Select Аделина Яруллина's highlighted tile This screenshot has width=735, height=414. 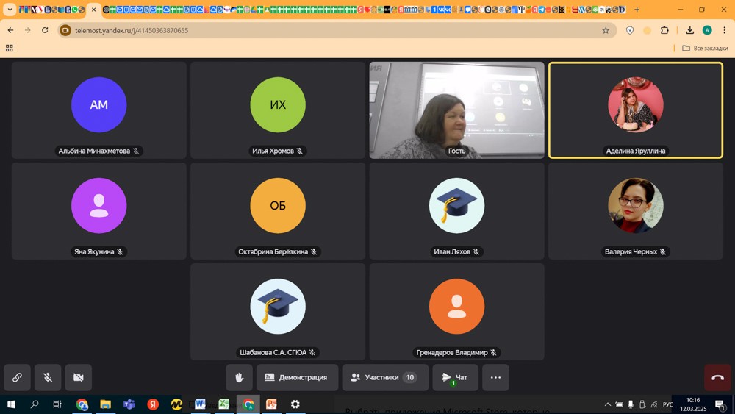(x=636, y=110)
